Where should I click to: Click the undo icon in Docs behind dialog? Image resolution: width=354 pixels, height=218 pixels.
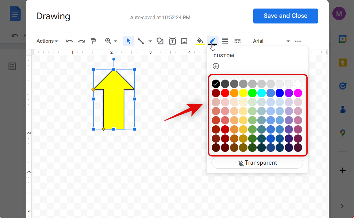tap(15, 35)
